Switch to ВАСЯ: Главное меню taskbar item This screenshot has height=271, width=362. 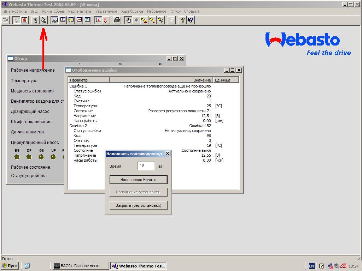(x=80, y=266)
